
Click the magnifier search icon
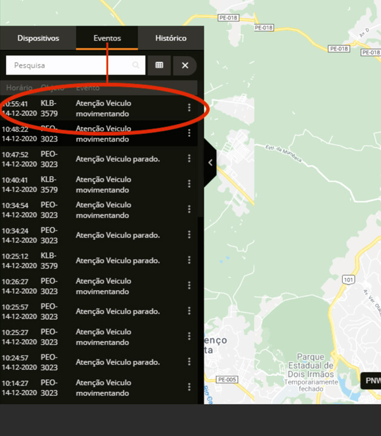tap(135, 65)
